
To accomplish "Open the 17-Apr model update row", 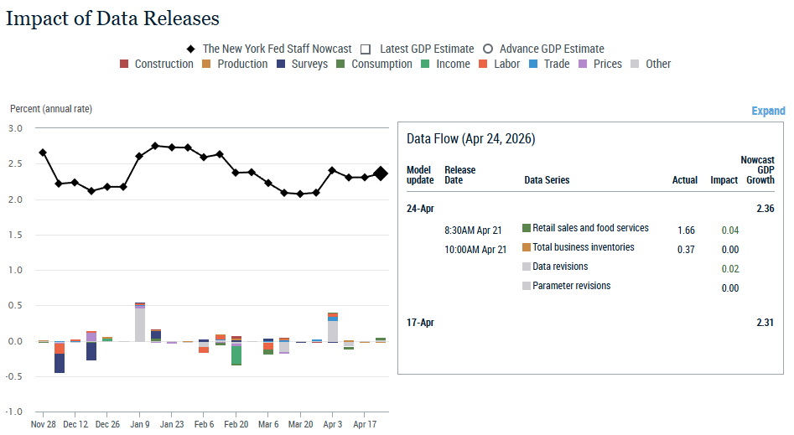I will click(420, 323).
